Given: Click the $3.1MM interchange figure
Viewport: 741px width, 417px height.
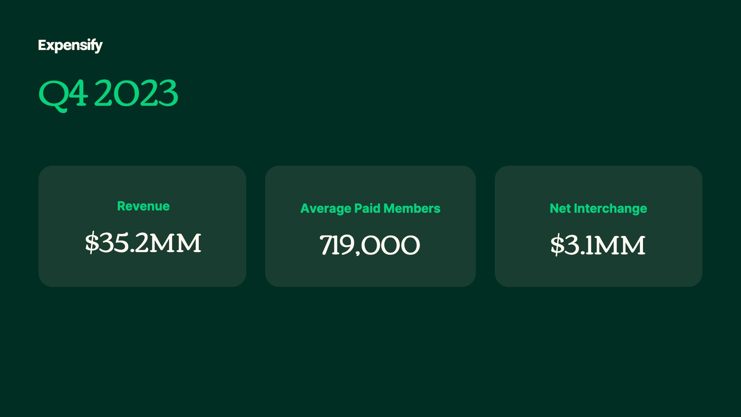Looking at the screenshot, I should 598,245.
